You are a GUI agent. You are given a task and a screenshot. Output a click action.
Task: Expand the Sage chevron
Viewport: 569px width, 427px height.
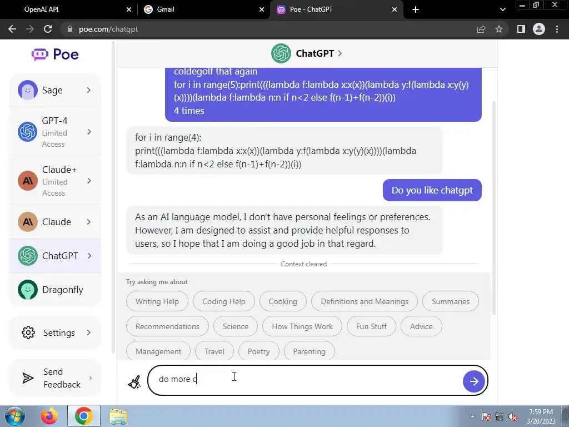tap(89, 90)
